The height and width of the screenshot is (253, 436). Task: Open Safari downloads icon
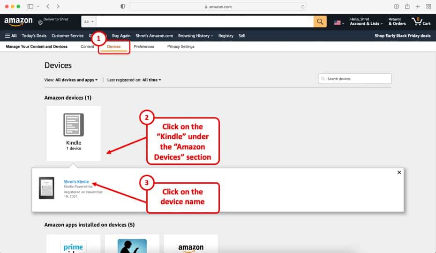396,7
